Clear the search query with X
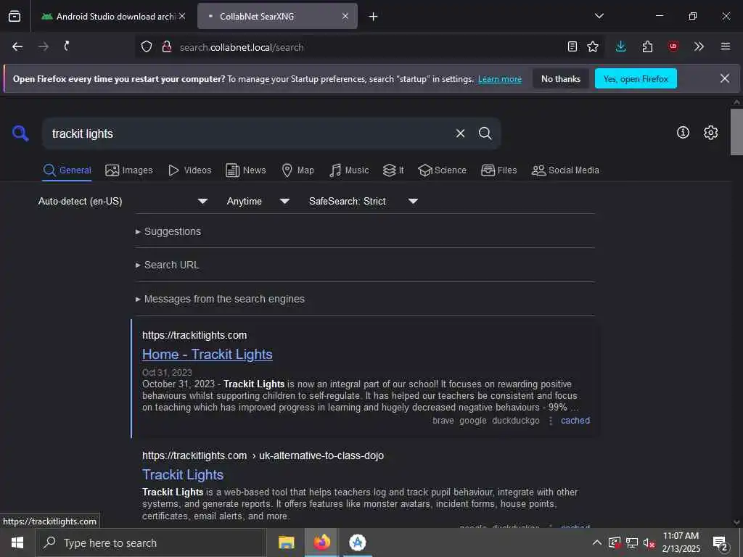Viewport: 743px width, 557px height. [x=460, y=133]
